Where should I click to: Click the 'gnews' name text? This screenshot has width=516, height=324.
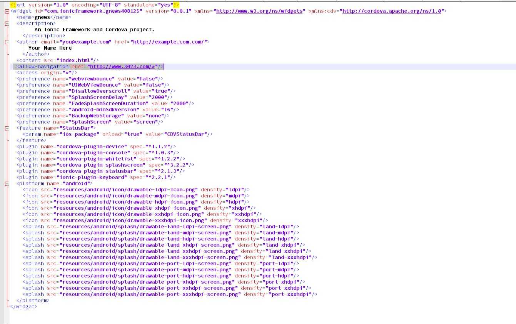[42, 17]
